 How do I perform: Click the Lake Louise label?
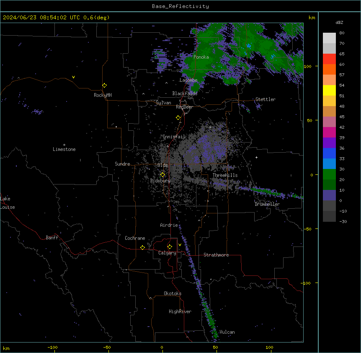(x=8, y=203)
